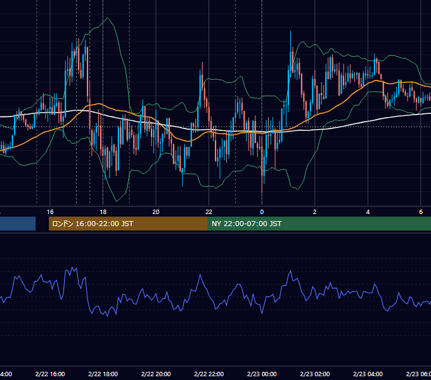The image size is (431, 380).
Task: Click the 4 hour label on price chart axis
Action: tap(368, 212)
